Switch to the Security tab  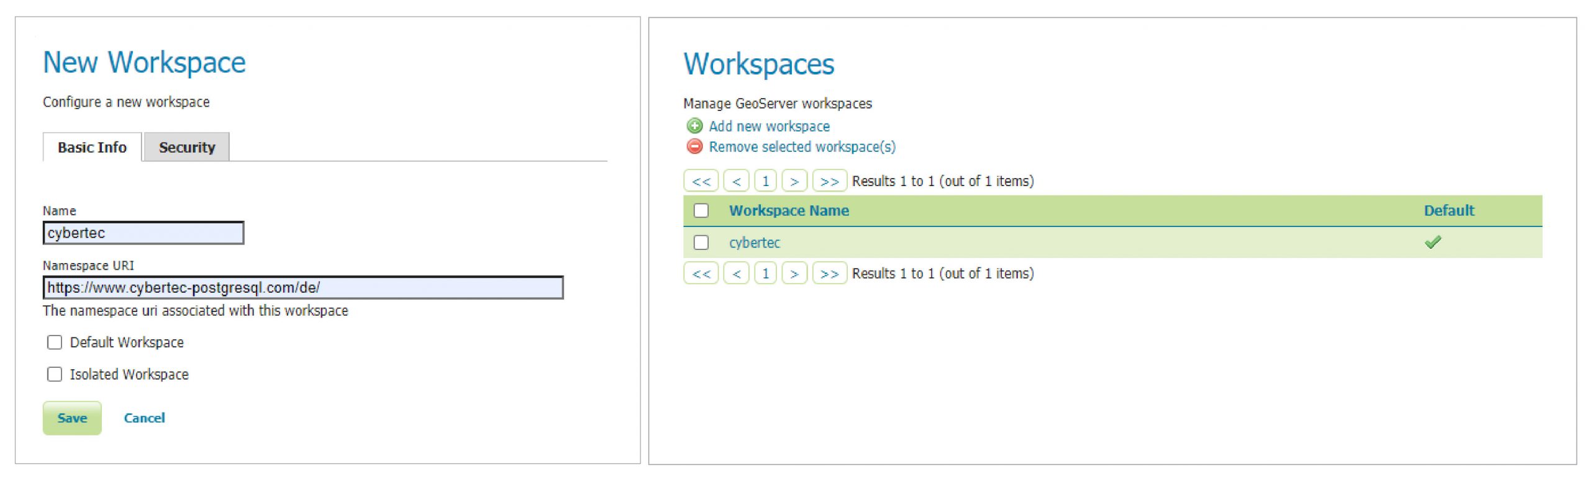coord(186,147)
